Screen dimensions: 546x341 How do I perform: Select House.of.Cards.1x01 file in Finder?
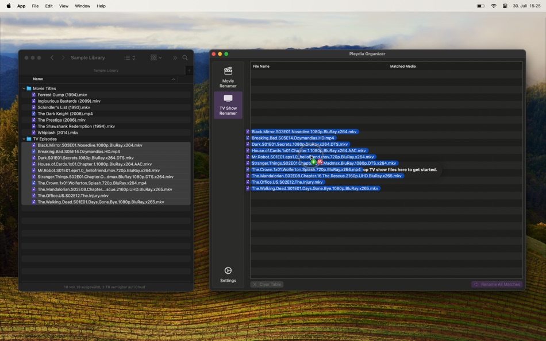click(x=106, y=164)
